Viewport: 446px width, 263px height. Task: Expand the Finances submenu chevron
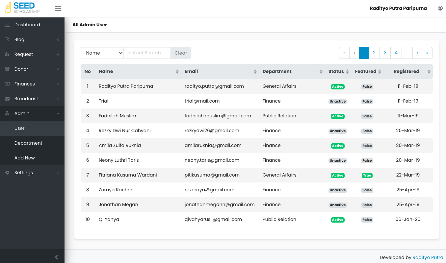coord(58,84)
